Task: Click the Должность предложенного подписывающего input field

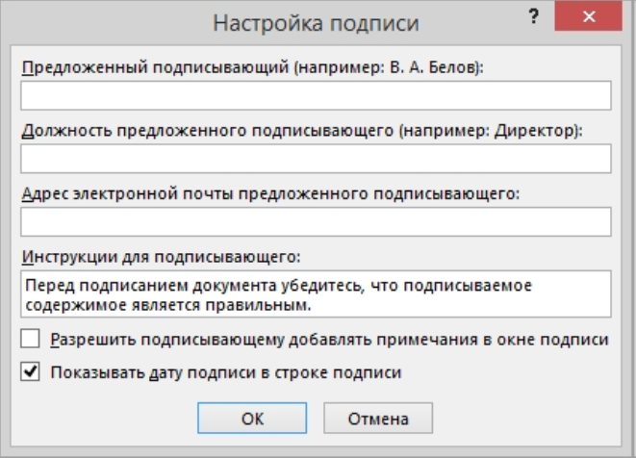Action: [316, 159]
